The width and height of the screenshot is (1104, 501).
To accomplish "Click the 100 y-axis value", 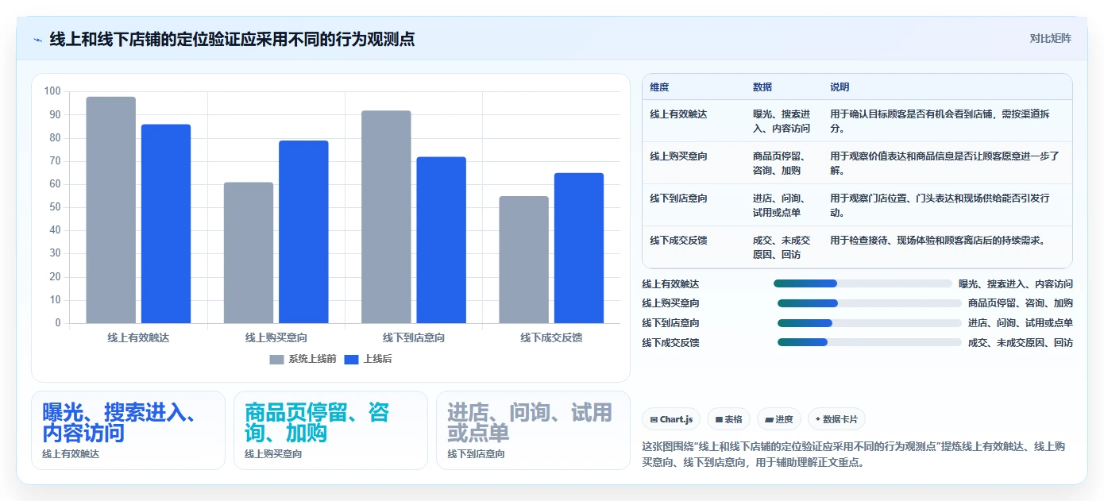I will pyautogui.click(x=52, y=91).
